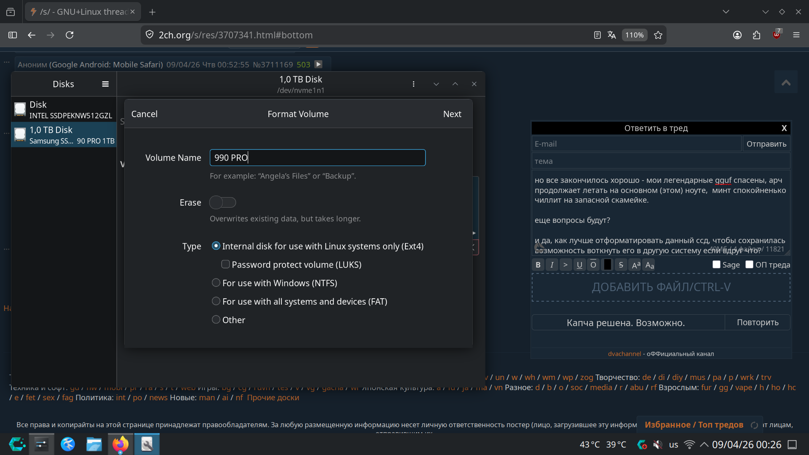Reload the page in the browser
This screenshot has height=455, width=809.
tap(70, 35)
